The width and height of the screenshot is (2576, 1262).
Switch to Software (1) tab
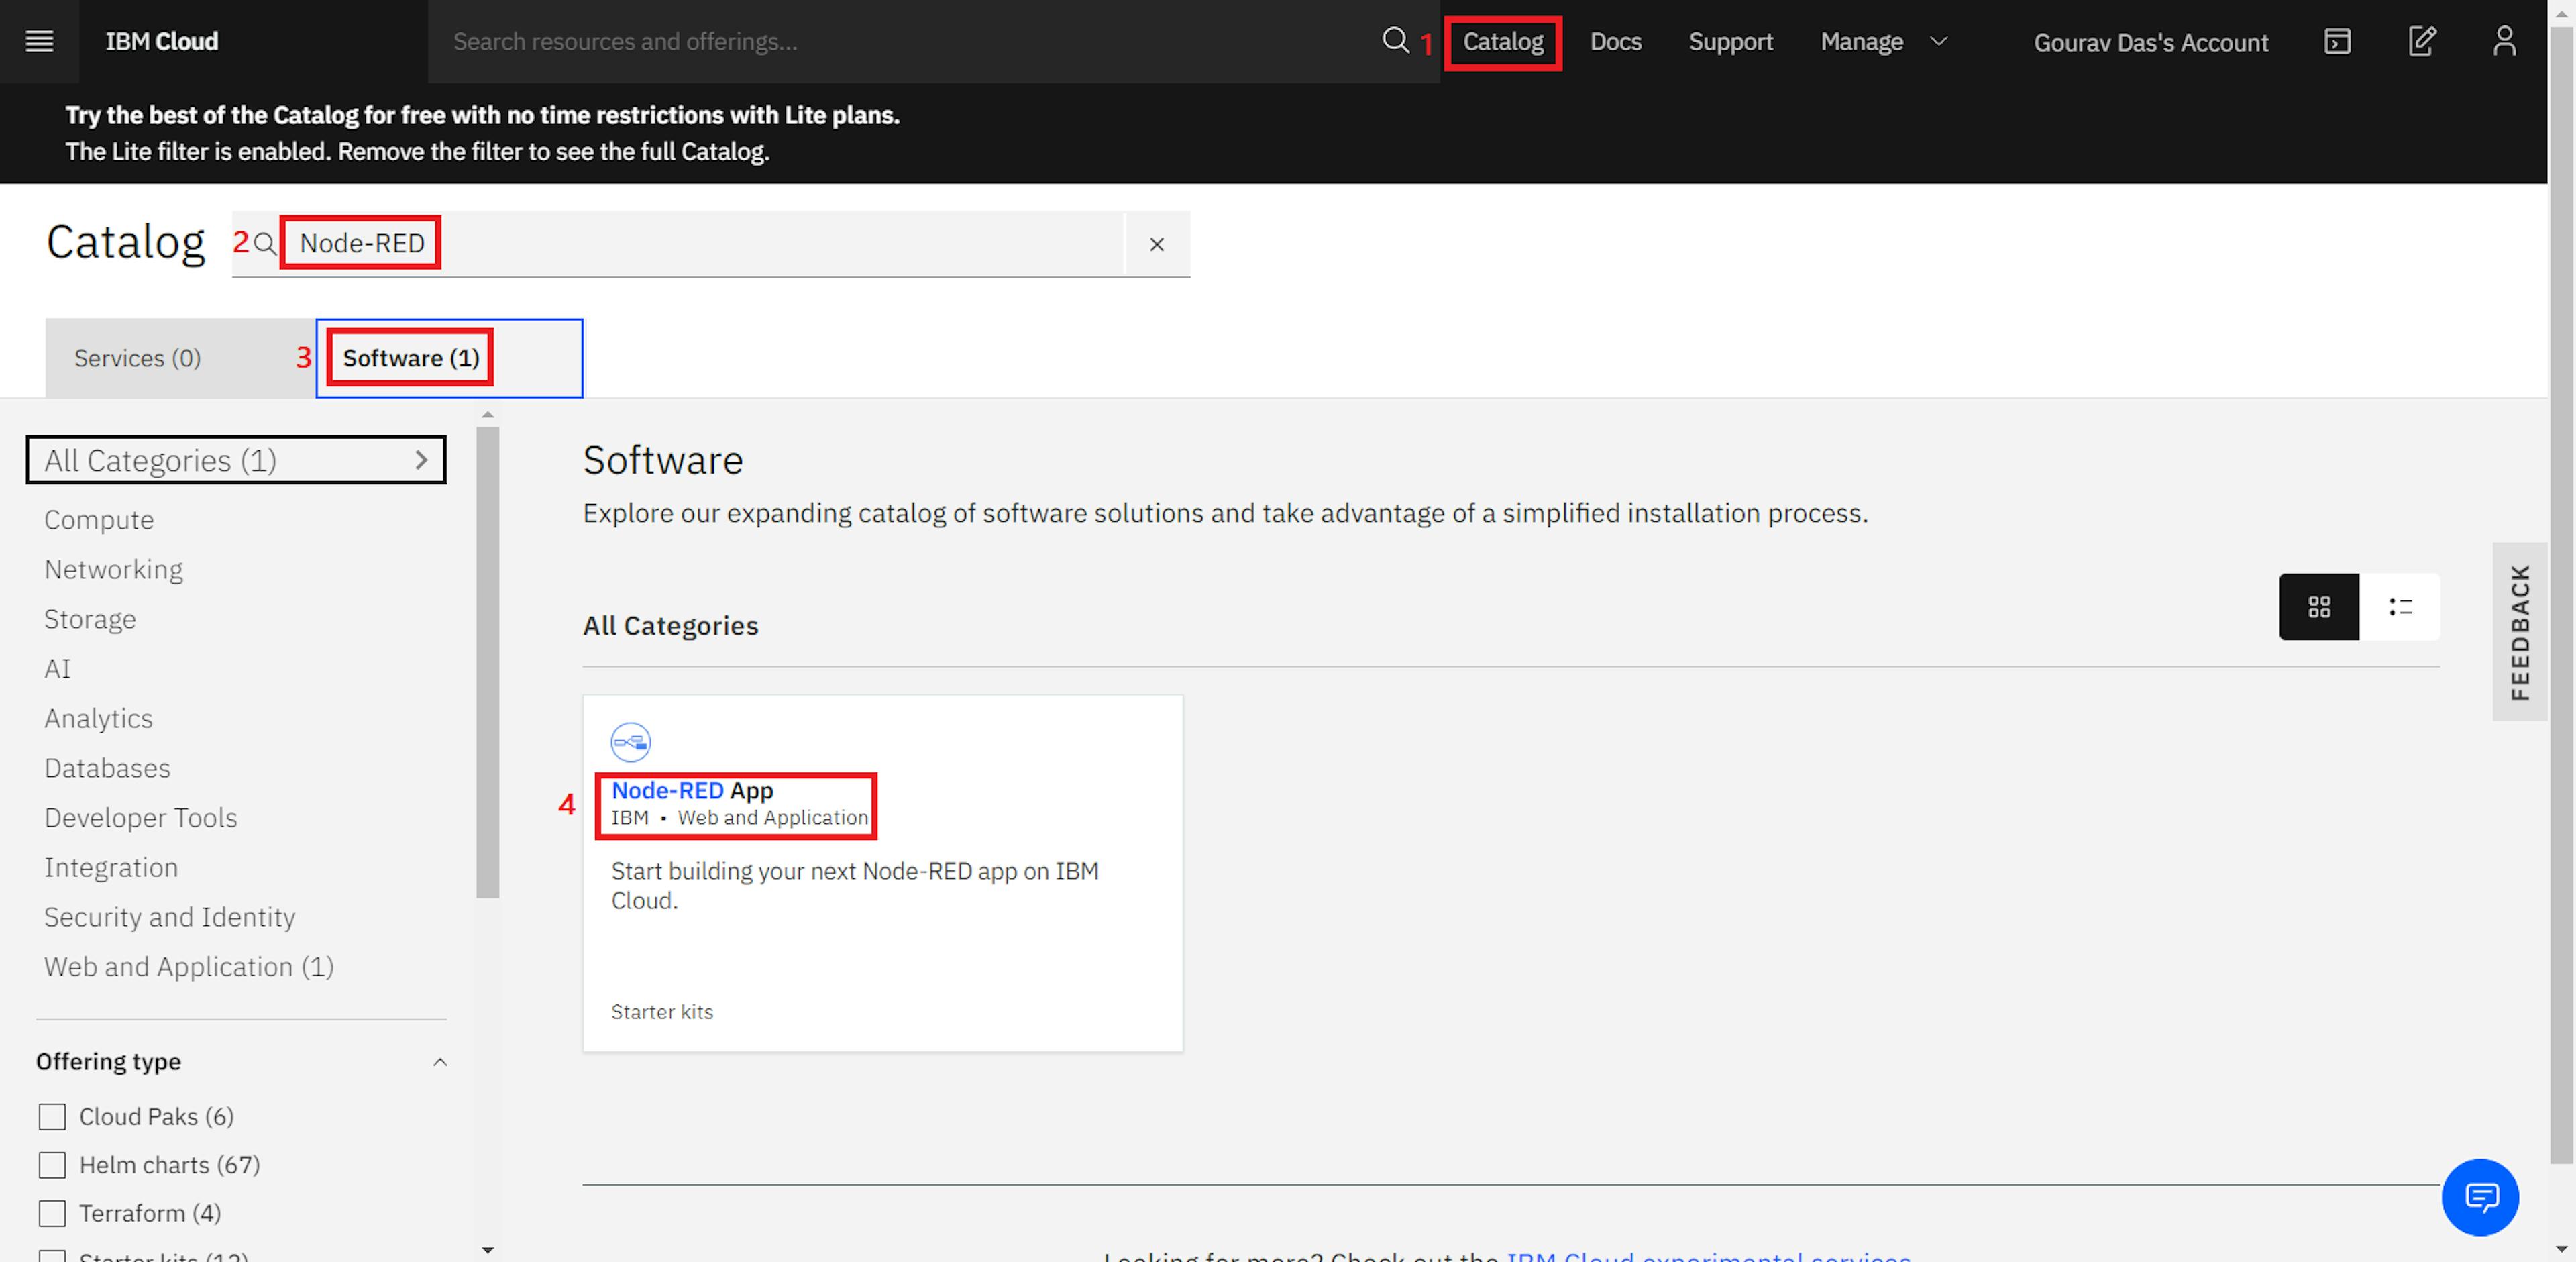pyautogui.click(x=449, y=358)
